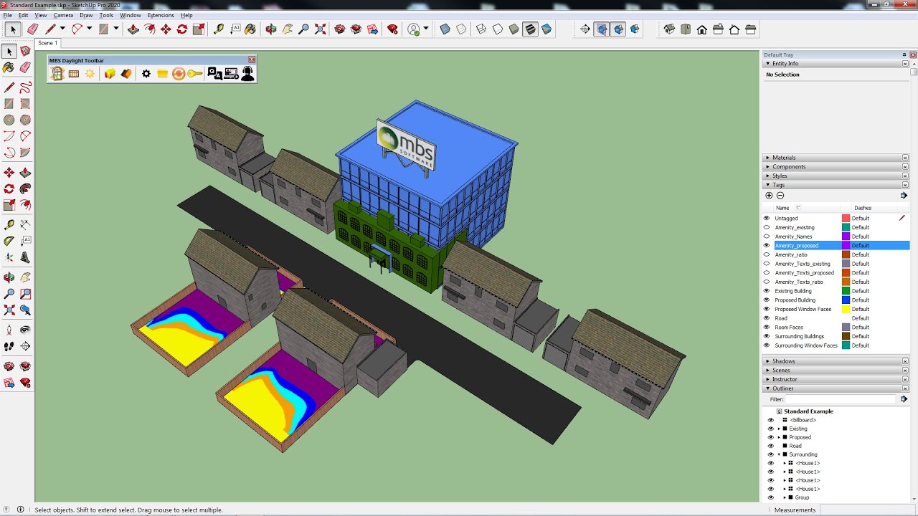Open the Extensions menu
Viewport: 918px width, 516px height.
[x=161, y=15]
